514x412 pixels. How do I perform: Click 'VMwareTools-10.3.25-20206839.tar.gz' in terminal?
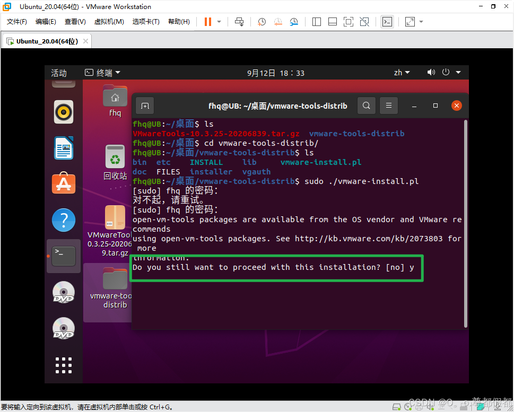coord(216,134)
